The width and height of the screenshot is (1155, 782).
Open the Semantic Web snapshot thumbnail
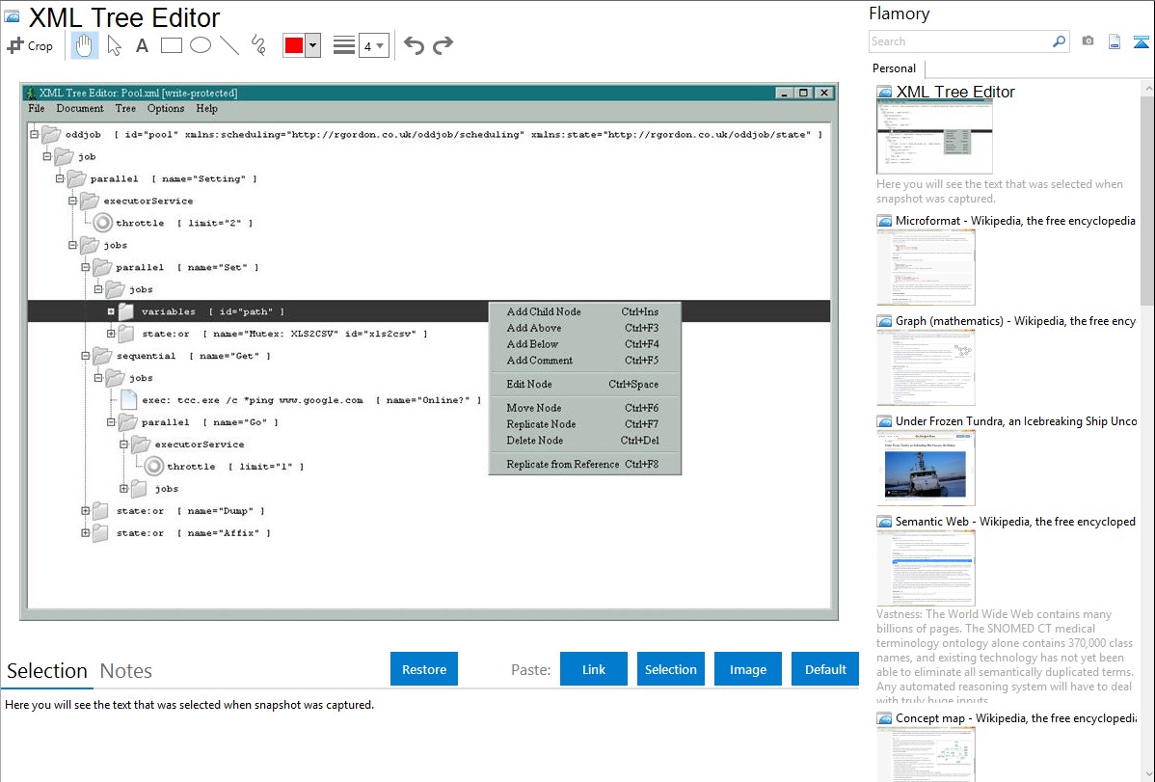[926, 567]
